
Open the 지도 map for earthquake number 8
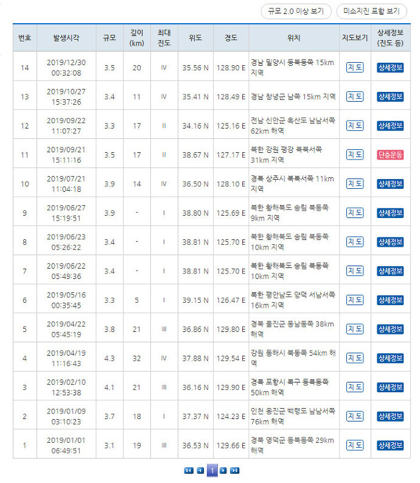pos(355,242)
